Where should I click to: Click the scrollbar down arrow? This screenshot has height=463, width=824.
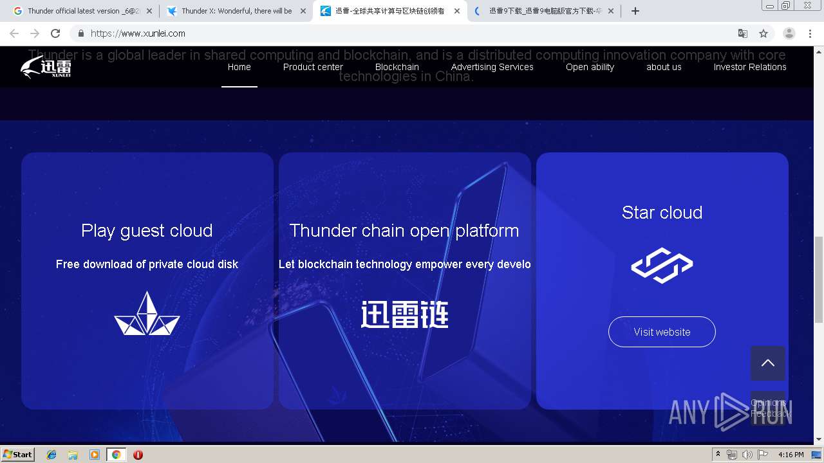pos(819,439)
